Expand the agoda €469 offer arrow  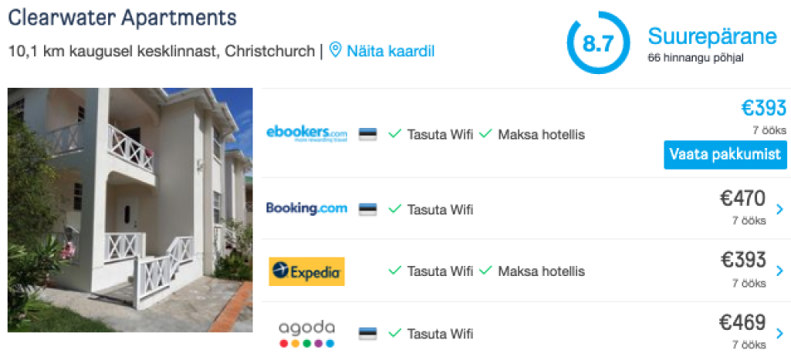[779, 334]
